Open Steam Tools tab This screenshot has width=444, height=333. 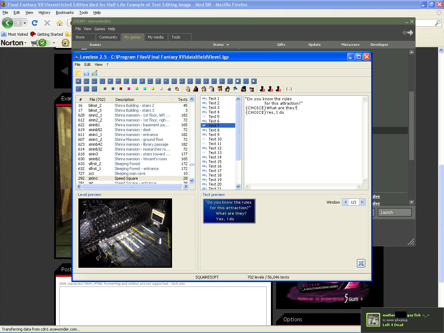pos(180,37)
